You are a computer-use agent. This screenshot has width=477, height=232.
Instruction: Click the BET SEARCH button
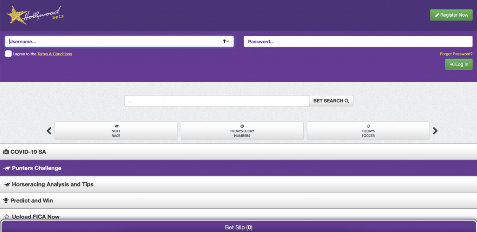click(331, 101)
